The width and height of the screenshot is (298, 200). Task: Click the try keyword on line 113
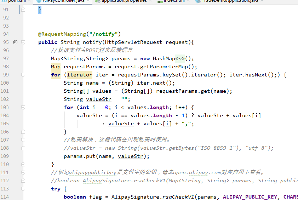pyautogui.click(x=56, y=189)
